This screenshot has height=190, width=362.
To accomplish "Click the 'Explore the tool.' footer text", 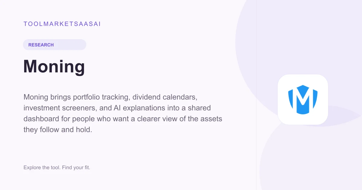I will pos(42,167).
